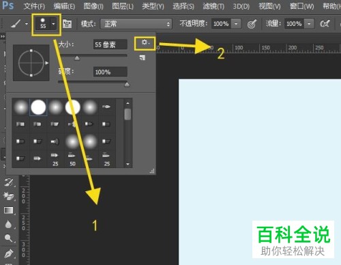Screen dimensions: 341x265
Task: Open the 滤镜(T) menu
Action: click(x=213, y=6)
